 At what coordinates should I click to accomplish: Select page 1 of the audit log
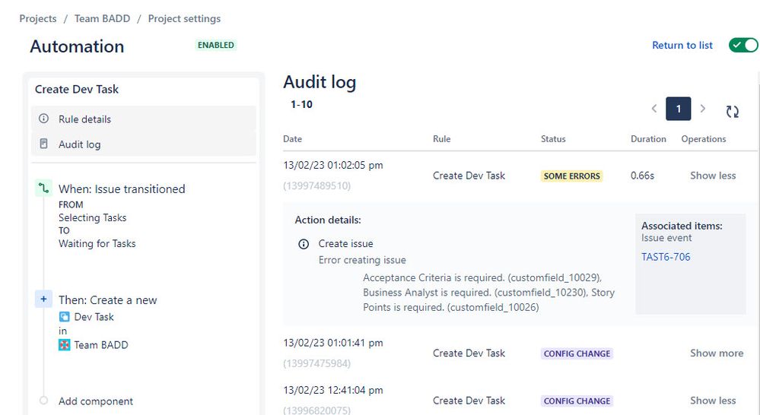(x=678, y=109)
